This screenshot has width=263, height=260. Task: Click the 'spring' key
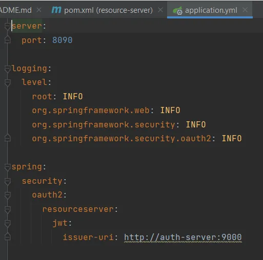pos(27,167)
